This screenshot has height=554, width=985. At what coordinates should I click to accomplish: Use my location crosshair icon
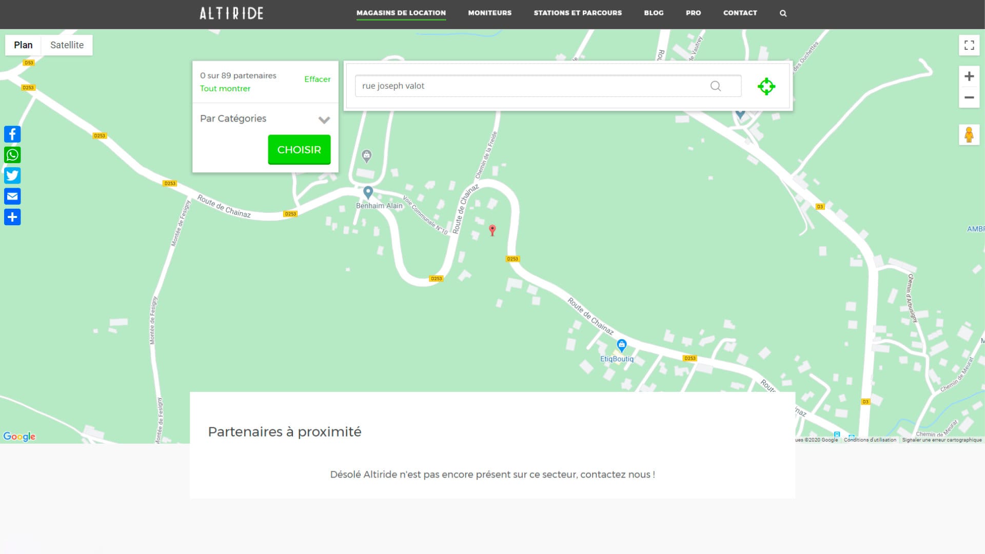coord(766,86)
